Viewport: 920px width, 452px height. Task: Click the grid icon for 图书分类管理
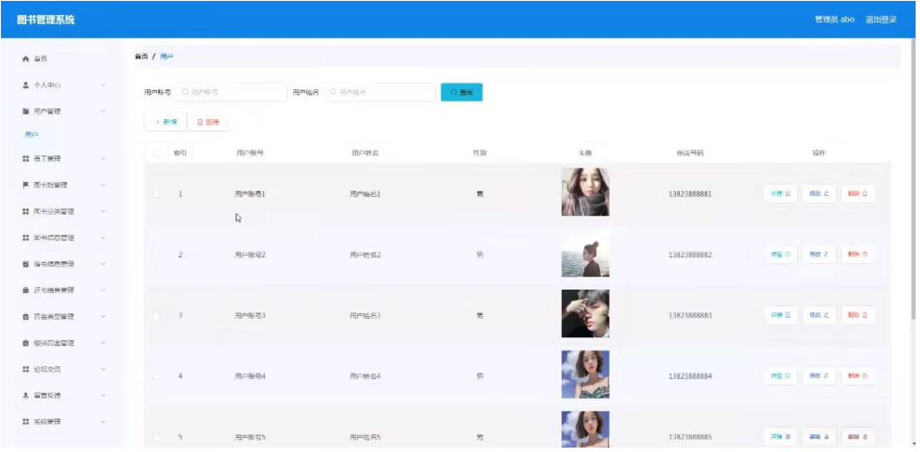point(26,211)
